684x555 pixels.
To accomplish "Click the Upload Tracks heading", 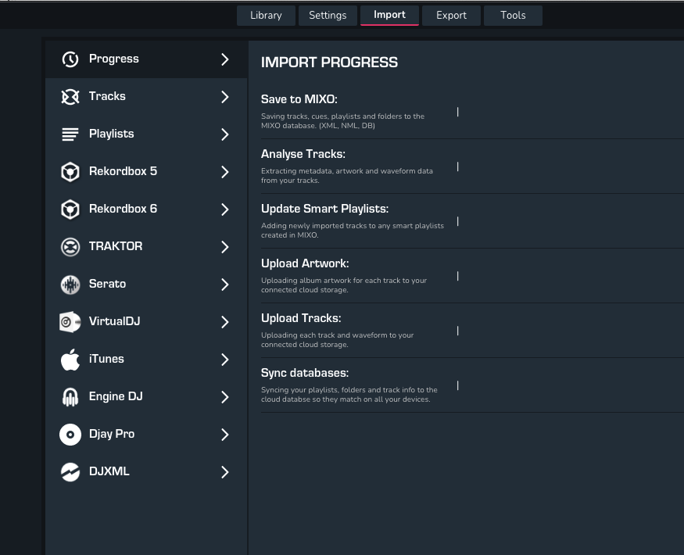I will pos(301,318).
